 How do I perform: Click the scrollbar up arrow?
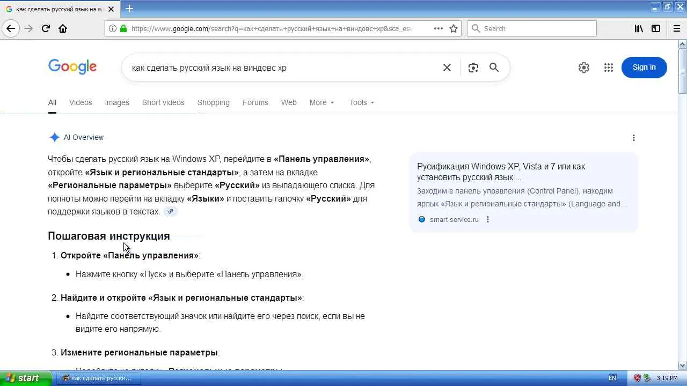[x=683, y=43]
